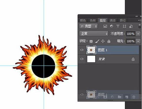Create a new group folder icon
This screenshot has width=142, height=109.
119,97
